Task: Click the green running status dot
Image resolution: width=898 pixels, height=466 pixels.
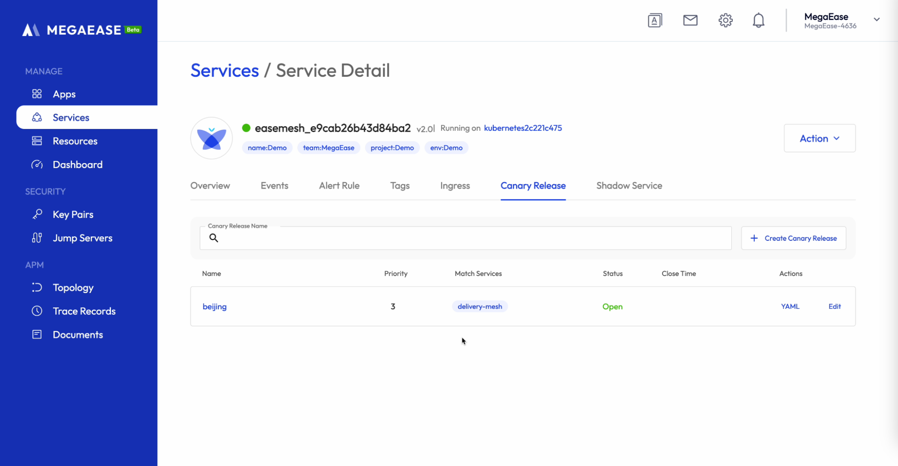Action: click(246, 128)
